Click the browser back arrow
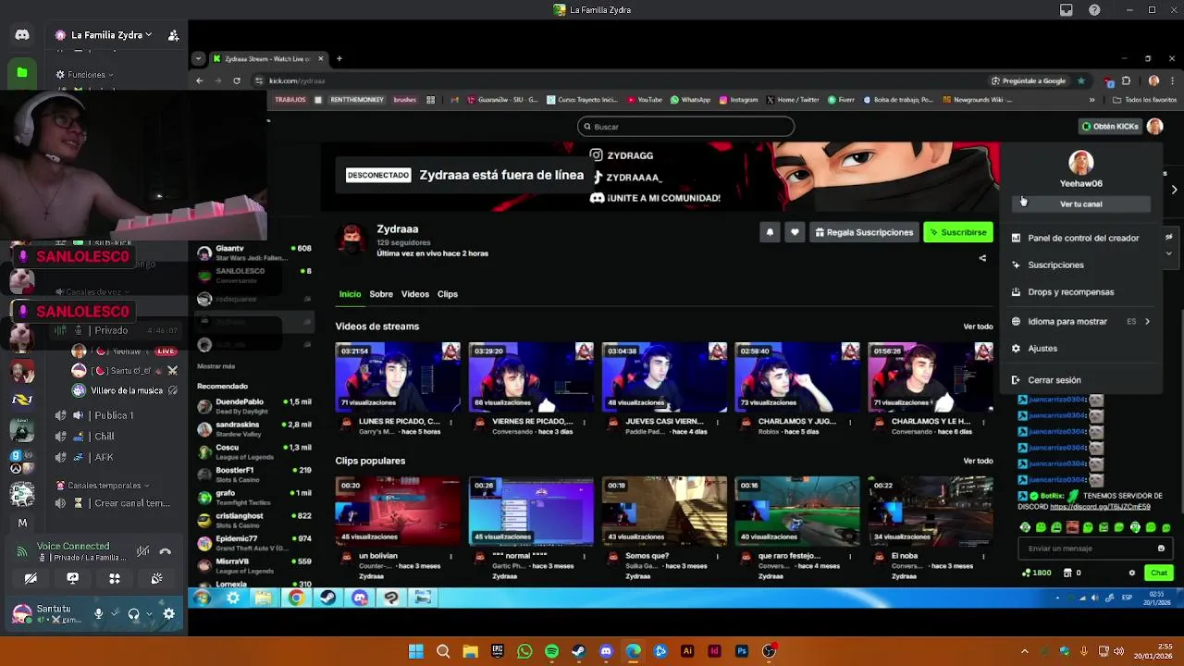The width and height of the screenshot is (1184, 666). point(199,80)
